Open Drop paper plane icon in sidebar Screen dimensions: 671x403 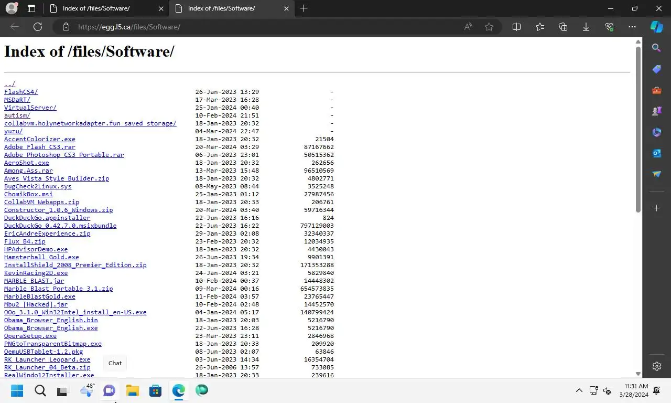pyautogui.click(x=656, y=174)
